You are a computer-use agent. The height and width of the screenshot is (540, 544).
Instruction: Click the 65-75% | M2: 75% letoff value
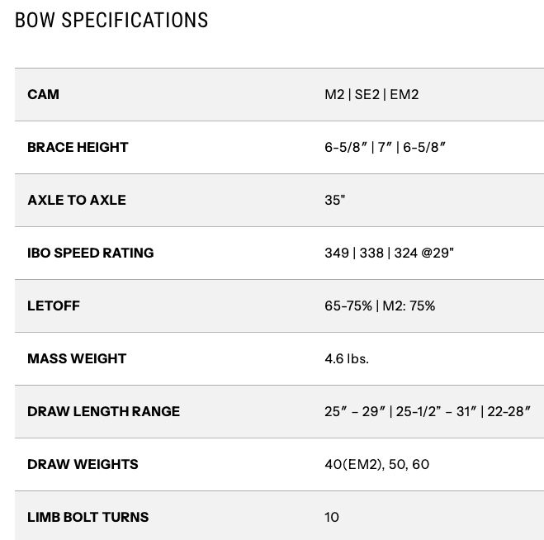pyautogui.click(x=380, y=306)
